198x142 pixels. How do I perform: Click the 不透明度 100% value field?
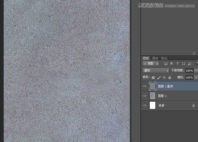coord(189,71)
